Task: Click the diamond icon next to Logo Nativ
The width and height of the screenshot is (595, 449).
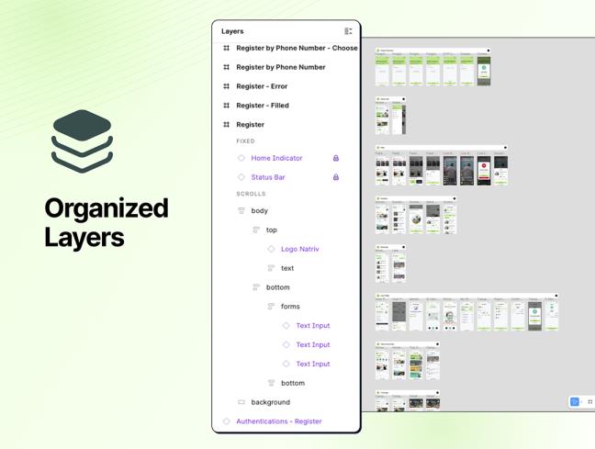Action: click(x=271, y=249)
